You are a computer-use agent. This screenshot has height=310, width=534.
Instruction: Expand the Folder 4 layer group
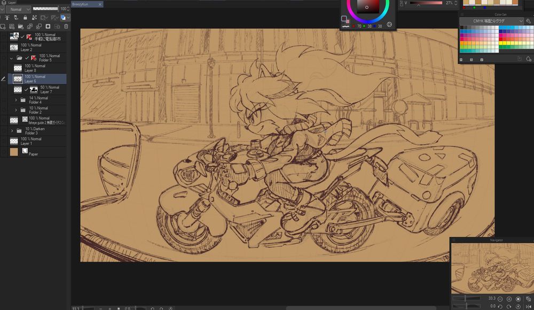coord(15,100)
